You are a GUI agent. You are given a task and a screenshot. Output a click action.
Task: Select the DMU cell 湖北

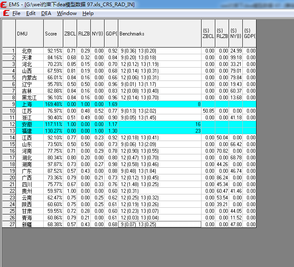click(x=30, y=157)
